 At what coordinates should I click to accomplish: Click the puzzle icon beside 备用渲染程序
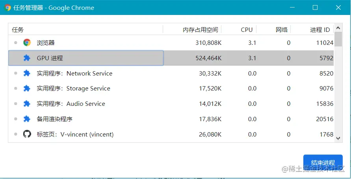point(27,119)
